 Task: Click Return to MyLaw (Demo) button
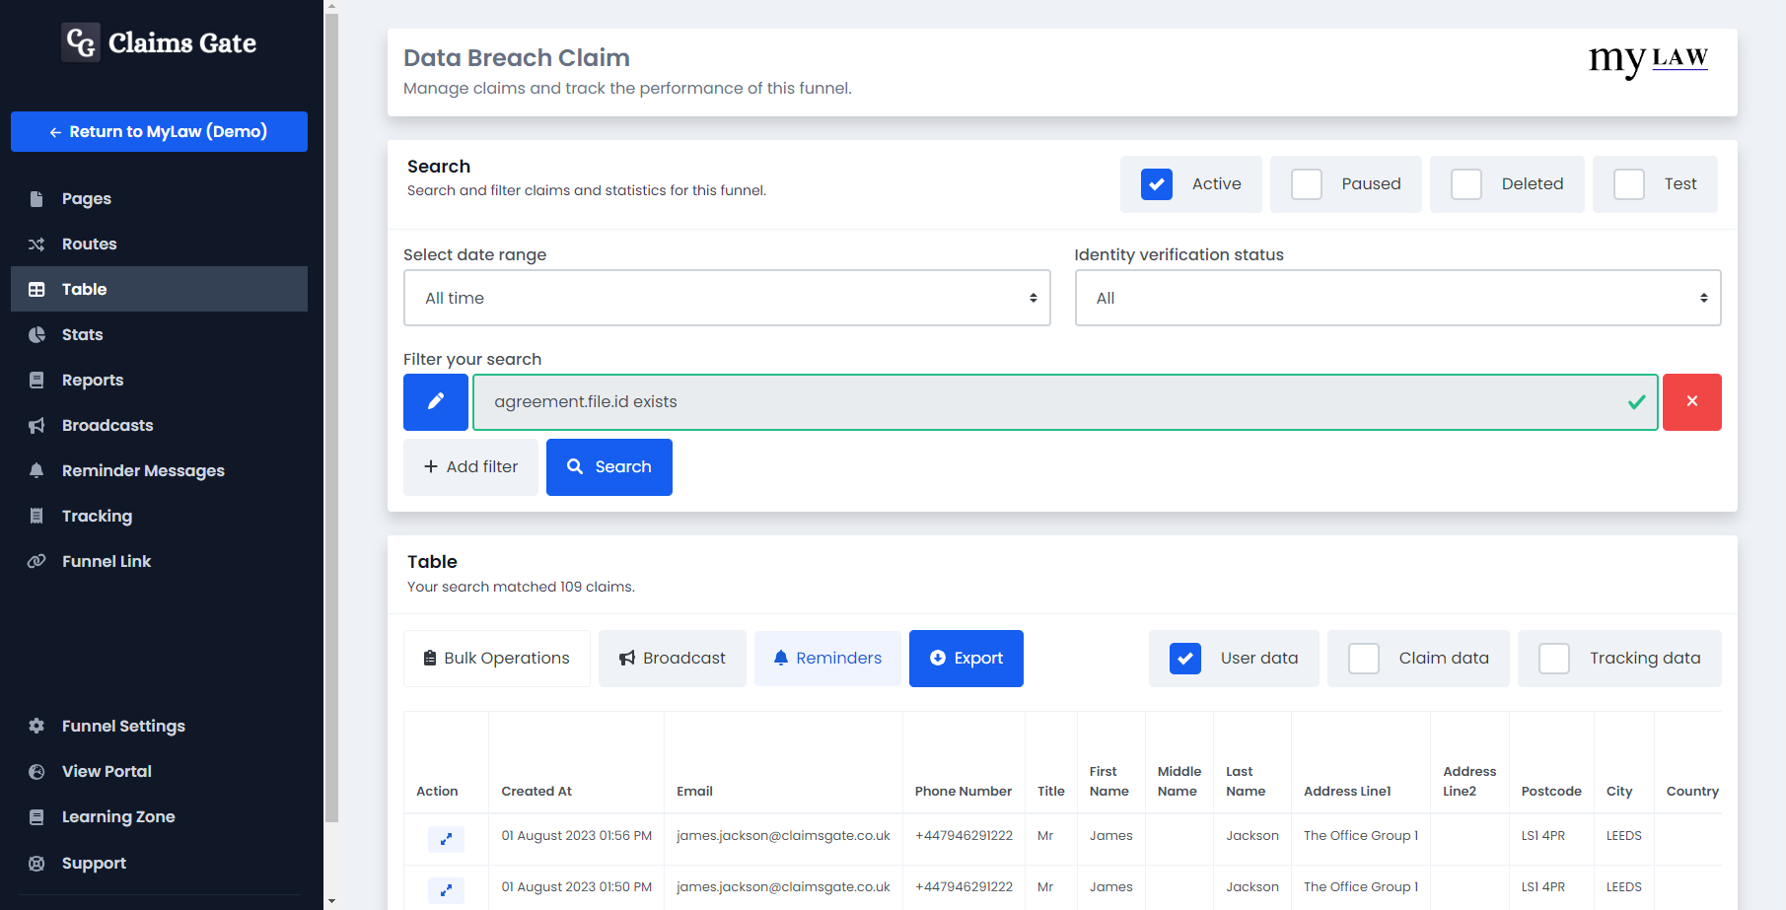(159, 131)
